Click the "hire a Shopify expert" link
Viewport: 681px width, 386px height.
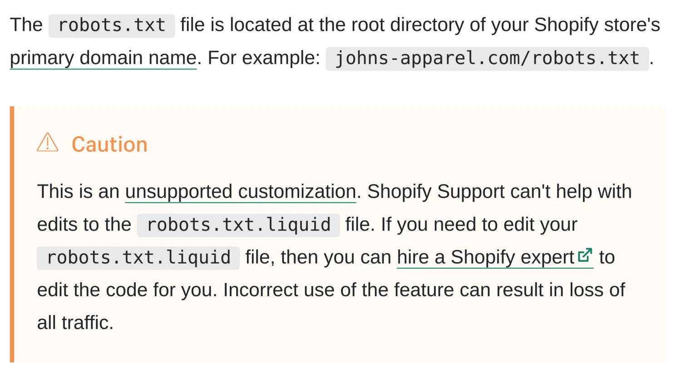[x=485, y=257]
